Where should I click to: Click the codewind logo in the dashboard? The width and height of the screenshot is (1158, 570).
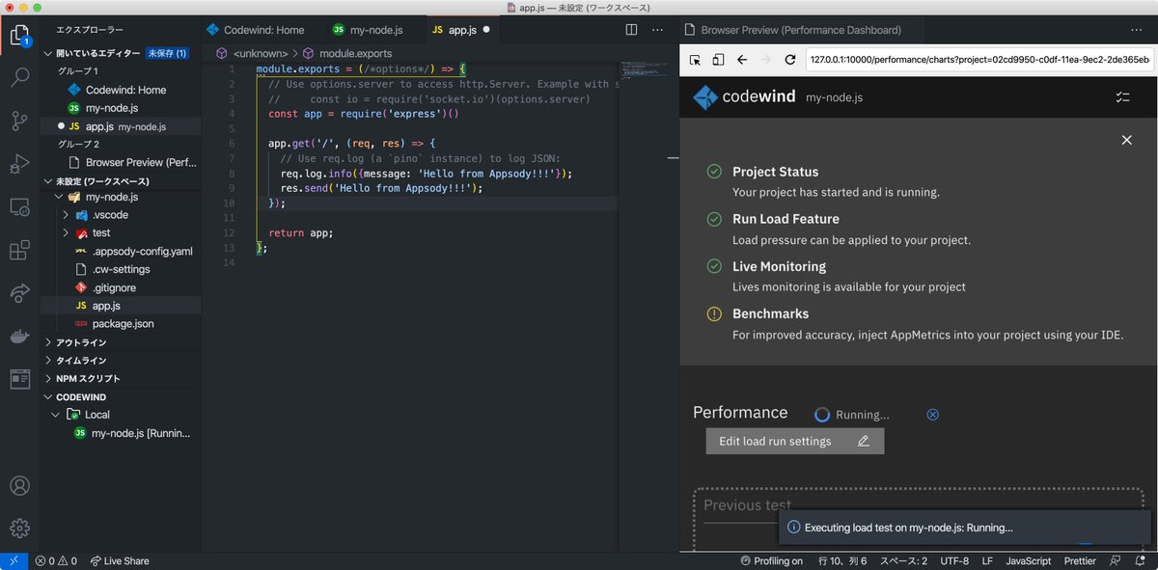point(743,97)
